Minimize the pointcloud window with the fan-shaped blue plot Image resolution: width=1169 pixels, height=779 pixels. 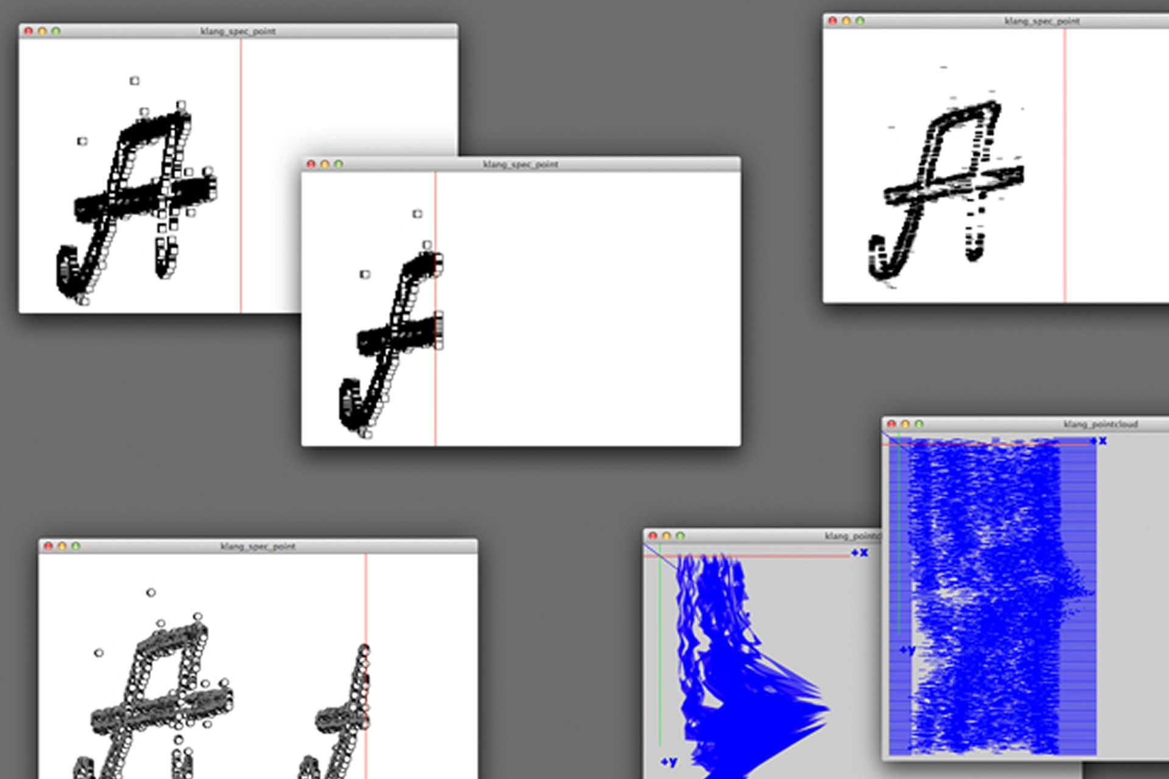click(x=667, y=536)
